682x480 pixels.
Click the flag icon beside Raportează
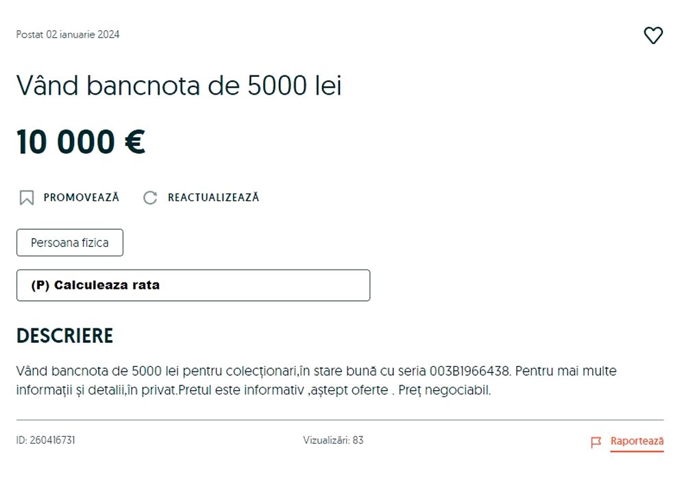(596, 442)
